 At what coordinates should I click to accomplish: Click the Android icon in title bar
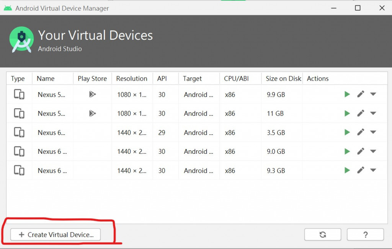[x=8, y=8]
